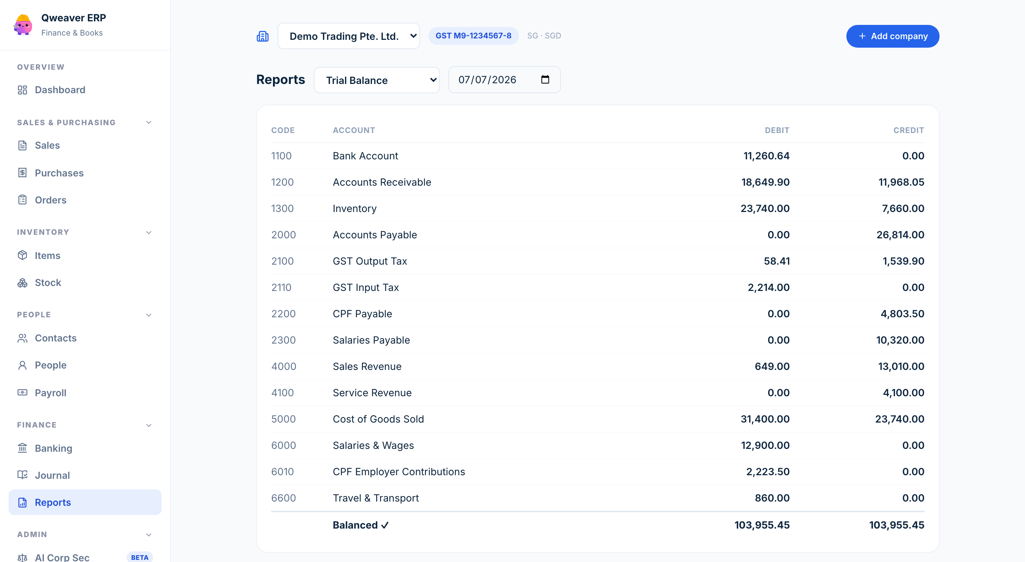Click the 07/07/2026 date field
Screen dimensions: 1025x562
pyautogui.click(x=504, y=80)
